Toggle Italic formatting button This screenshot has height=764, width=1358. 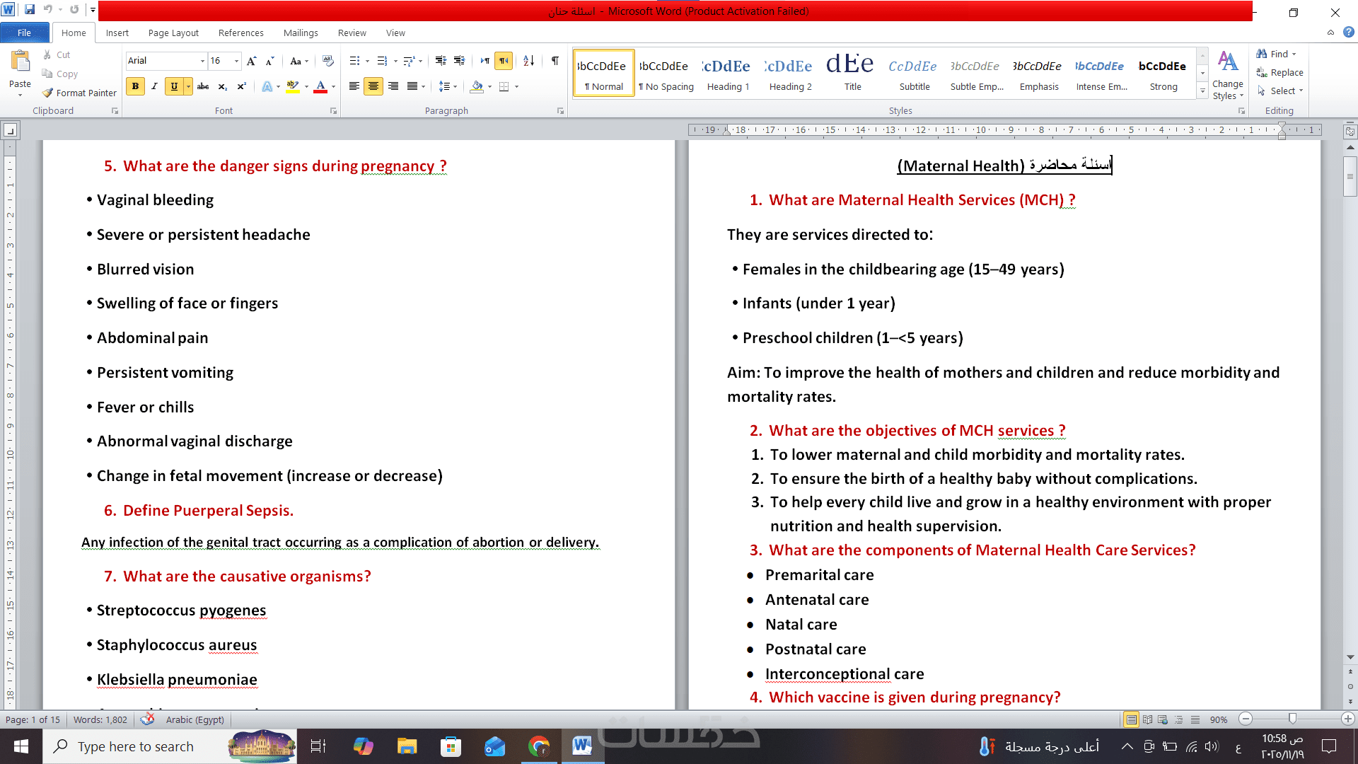(154, 86)
